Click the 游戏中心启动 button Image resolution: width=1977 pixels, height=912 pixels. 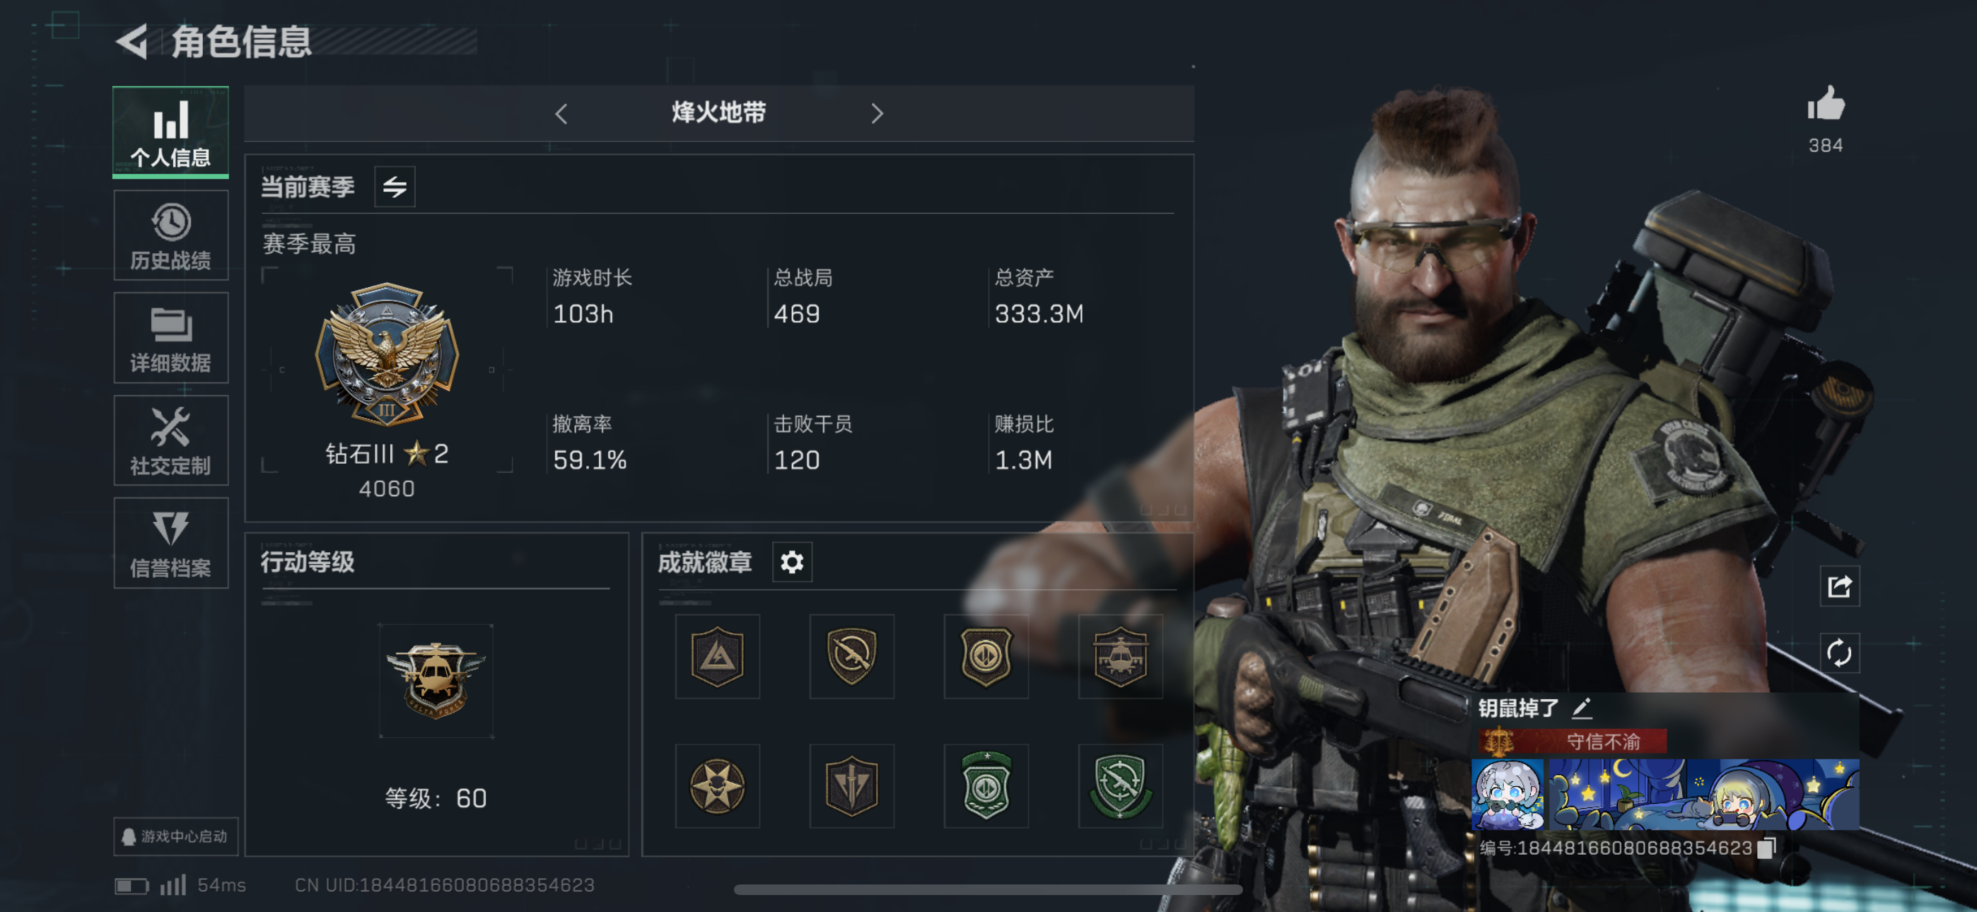click(176, 836)
